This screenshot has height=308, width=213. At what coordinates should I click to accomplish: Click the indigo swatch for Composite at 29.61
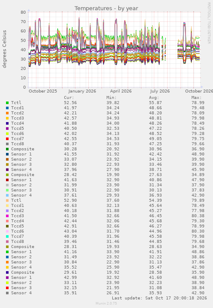[x=7, y=272]
